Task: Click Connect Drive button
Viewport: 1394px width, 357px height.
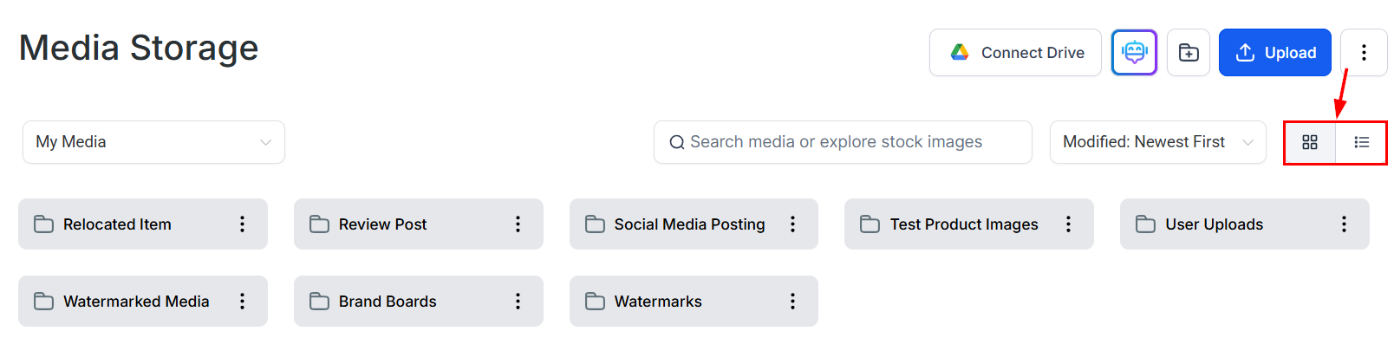Action: tap(1015, 53)
